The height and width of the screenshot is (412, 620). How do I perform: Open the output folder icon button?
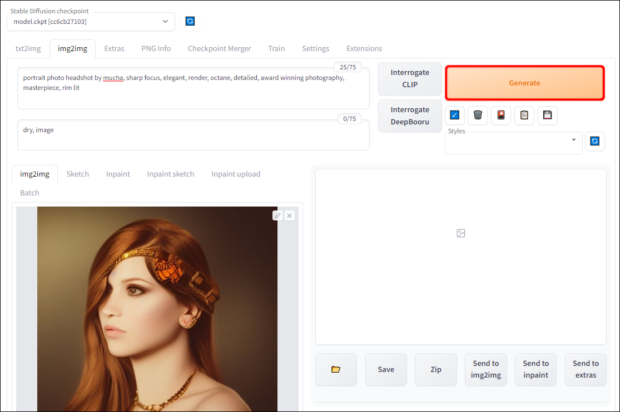[336, 369]
